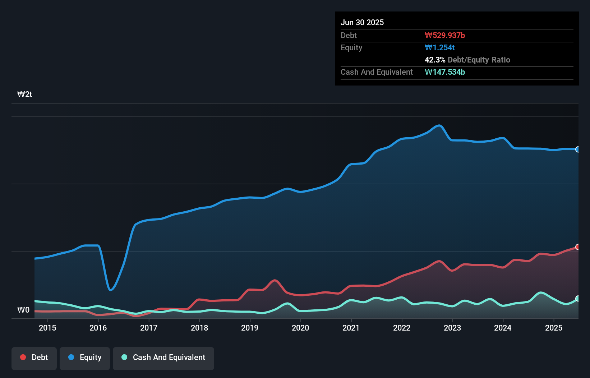590x378 pixels.
Task: Select the 2025 year label
Action: [554, 328]
